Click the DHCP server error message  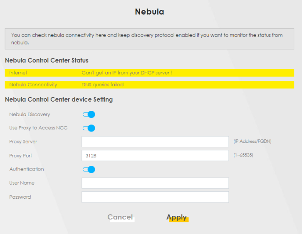127,73
